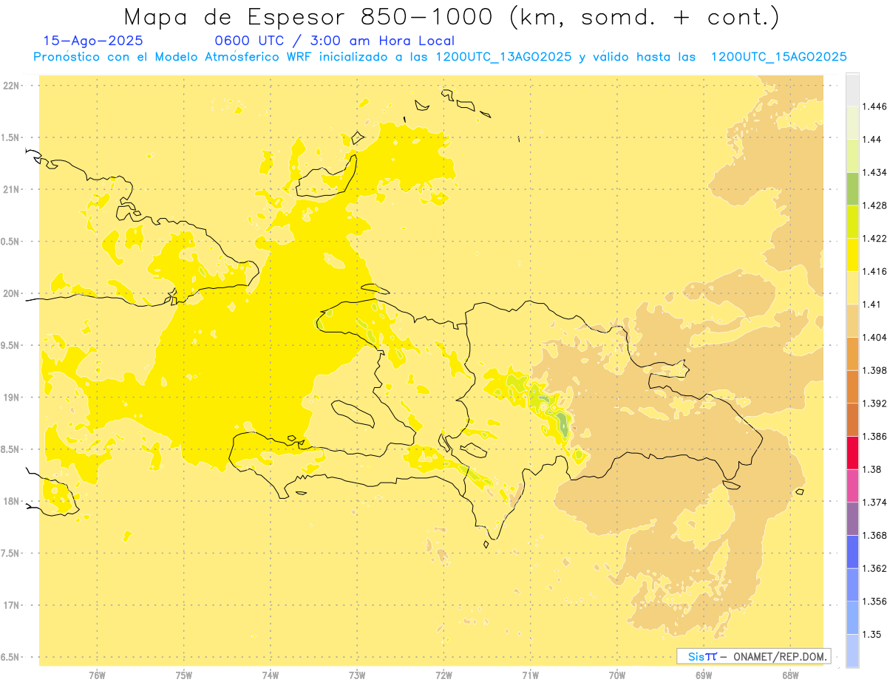Image resolution: width=887 pixels, height=685 pixels.
Task: Click the '17N' latitude label
Action: point(11,605)
